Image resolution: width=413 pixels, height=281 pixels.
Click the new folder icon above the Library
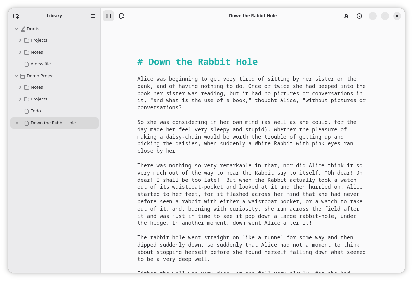tap(16, 16)
